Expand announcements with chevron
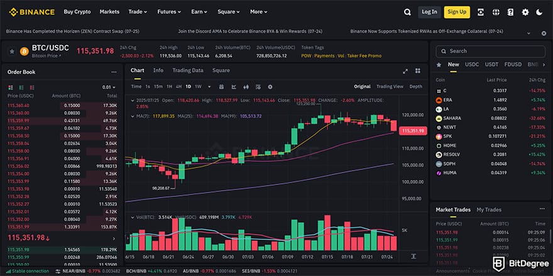 coord(528,33)
